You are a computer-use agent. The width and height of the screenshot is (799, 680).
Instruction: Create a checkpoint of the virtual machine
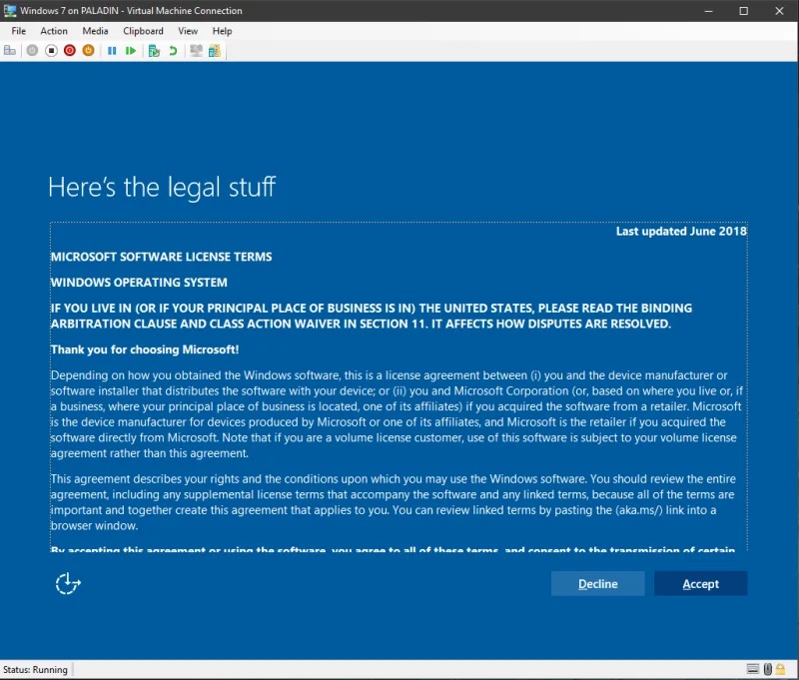(x=154, y=51)
